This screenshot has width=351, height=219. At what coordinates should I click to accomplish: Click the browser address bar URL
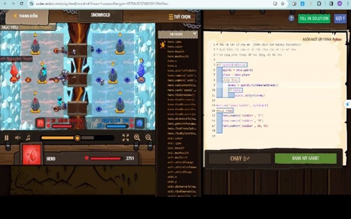coord(102,4)
